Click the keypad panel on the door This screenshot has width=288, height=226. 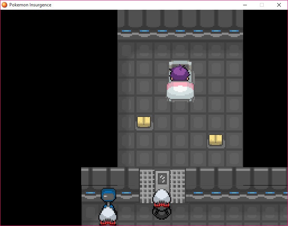(x=162, y=178)
